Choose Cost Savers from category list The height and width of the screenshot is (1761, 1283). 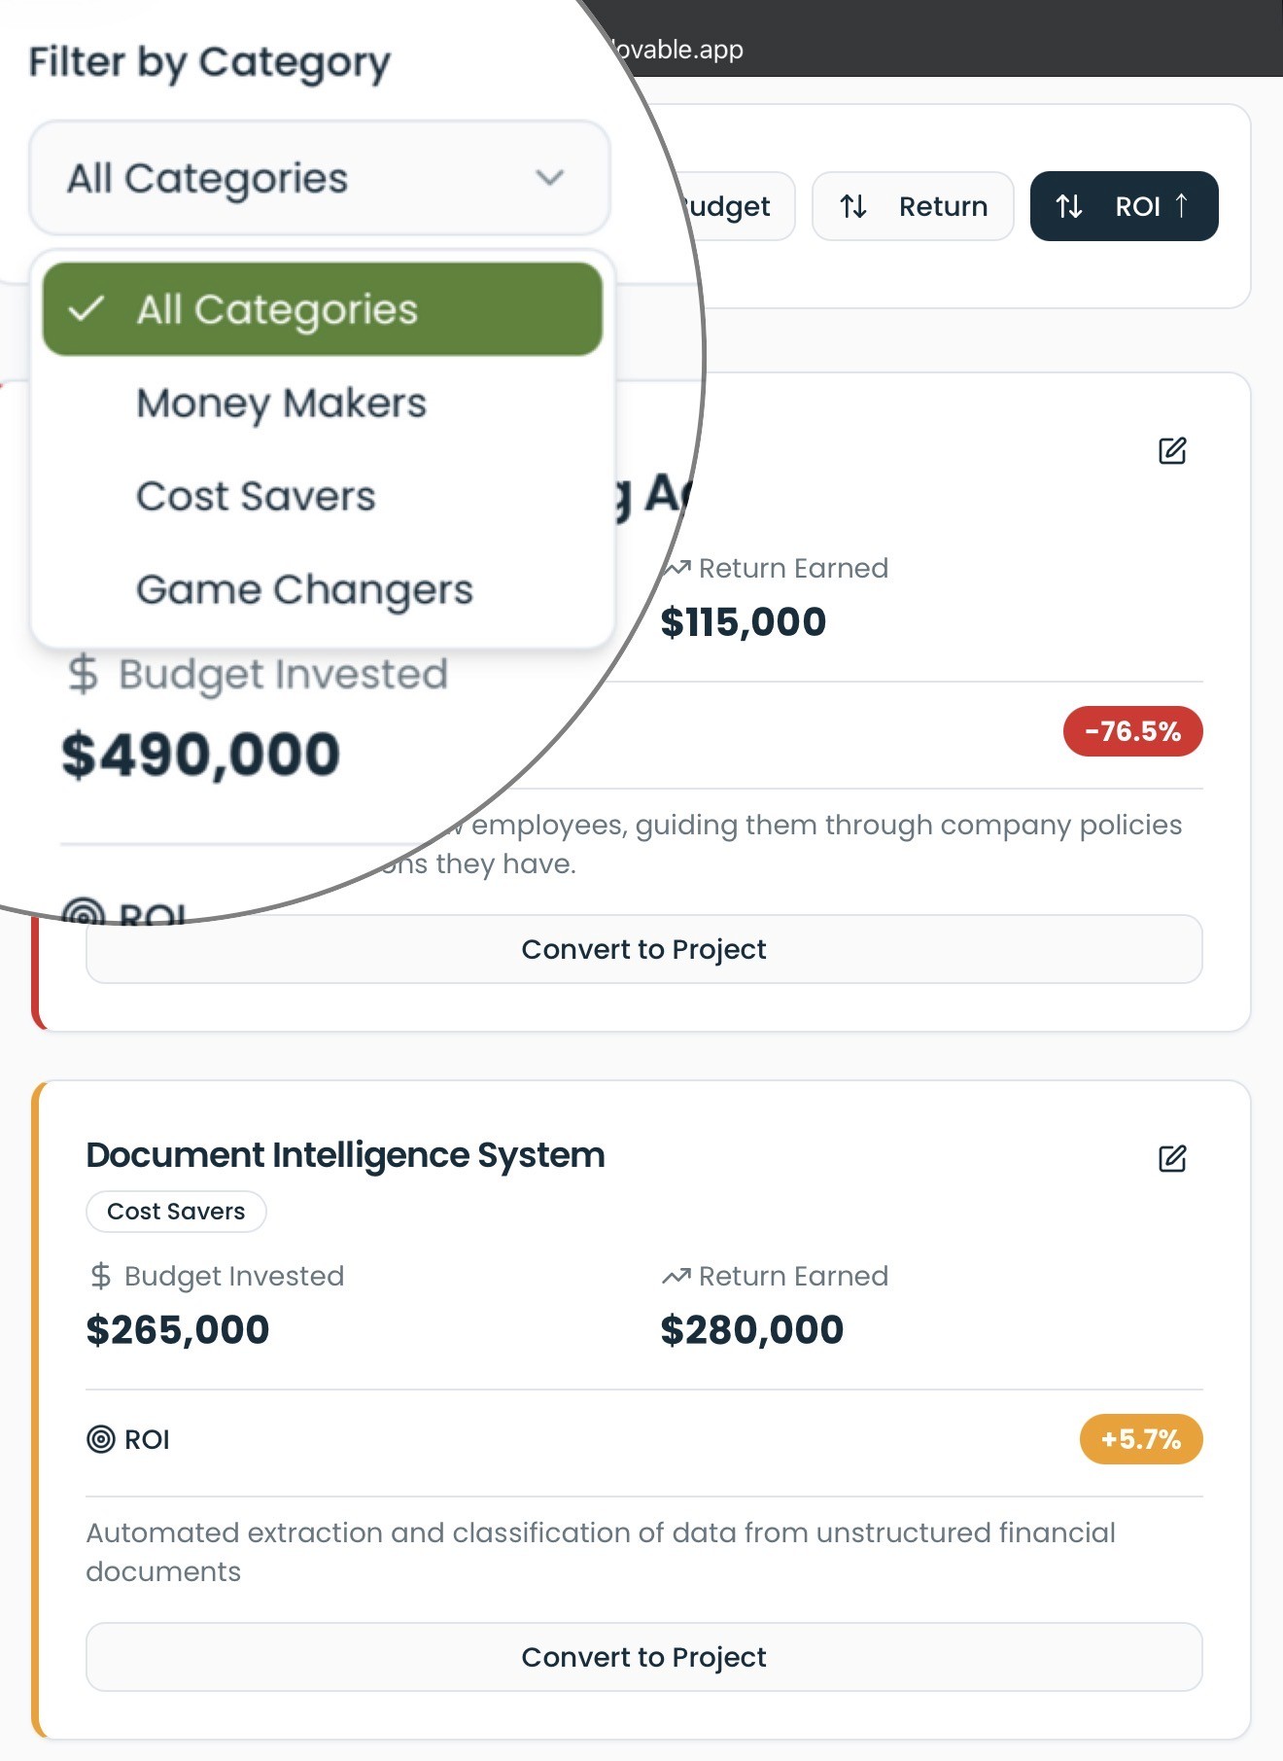tap(256, 496)
